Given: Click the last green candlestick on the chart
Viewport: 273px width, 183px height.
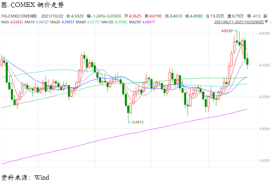Looking at the screenshot, I should point(247,61).
